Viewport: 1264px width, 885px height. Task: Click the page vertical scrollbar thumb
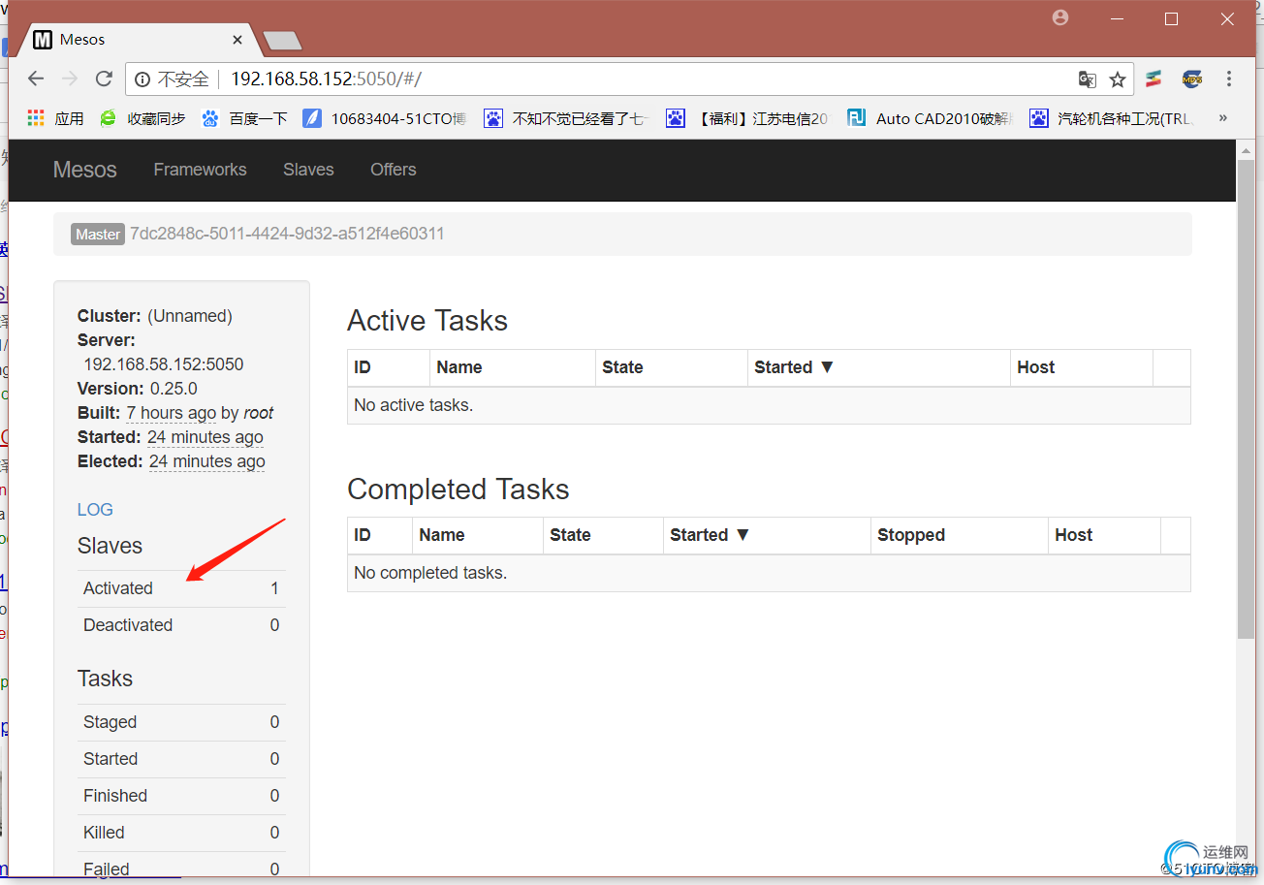pyautogui.click(x=1247, y=399)
